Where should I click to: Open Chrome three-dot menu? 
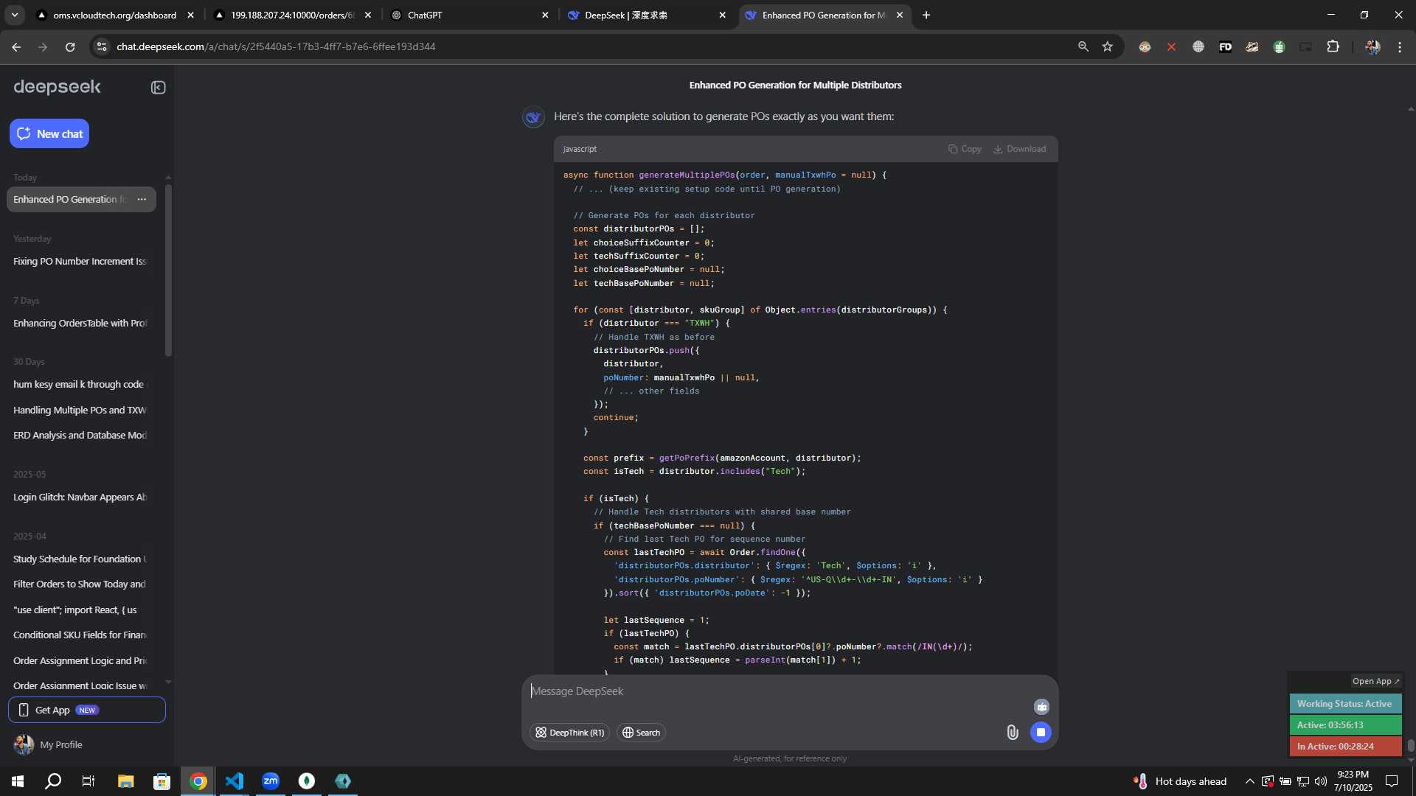[1400, 46]
